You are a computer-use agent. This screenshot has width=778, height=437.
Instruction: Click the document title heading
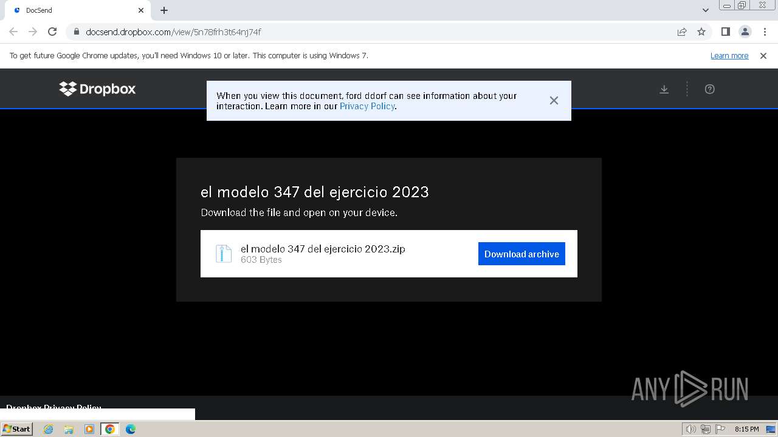pyautogui.click(x=315, y=192)
